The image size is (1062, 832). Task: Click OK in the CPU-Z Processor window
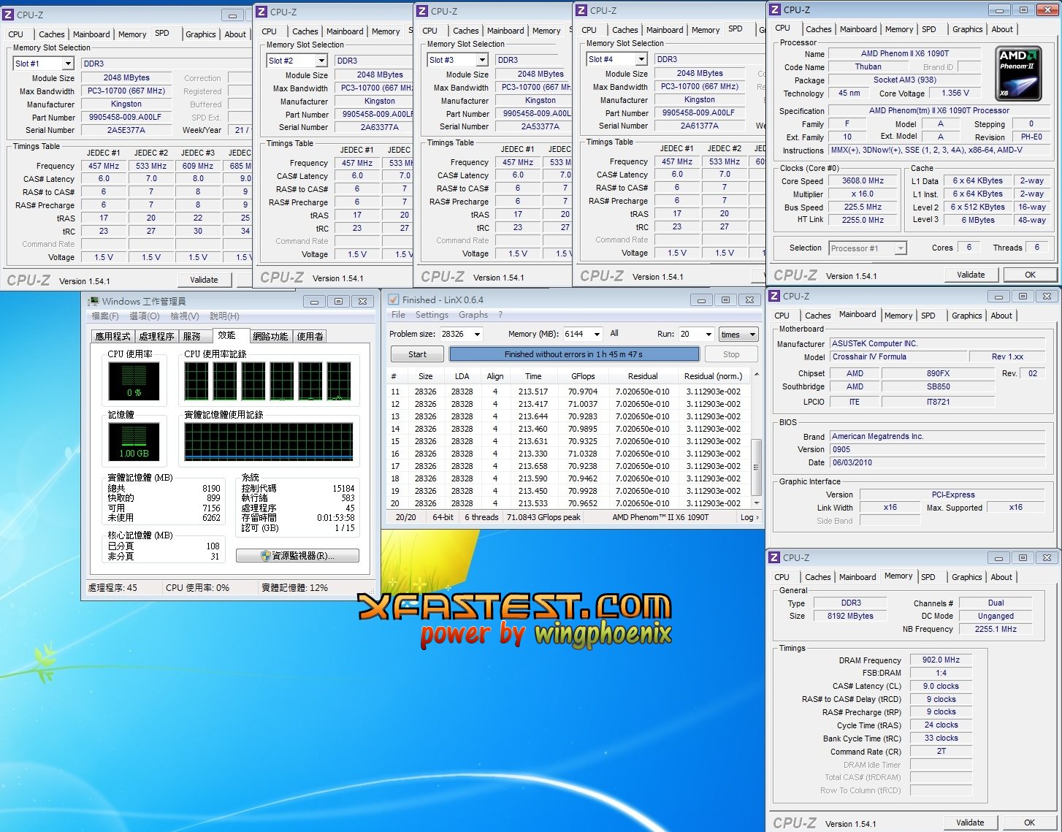coord(1030,275)
